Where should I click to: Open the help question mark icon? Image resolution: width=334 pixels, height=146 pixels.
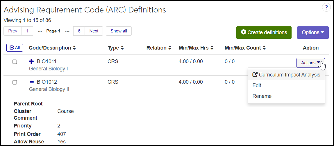tap(326, 8)
